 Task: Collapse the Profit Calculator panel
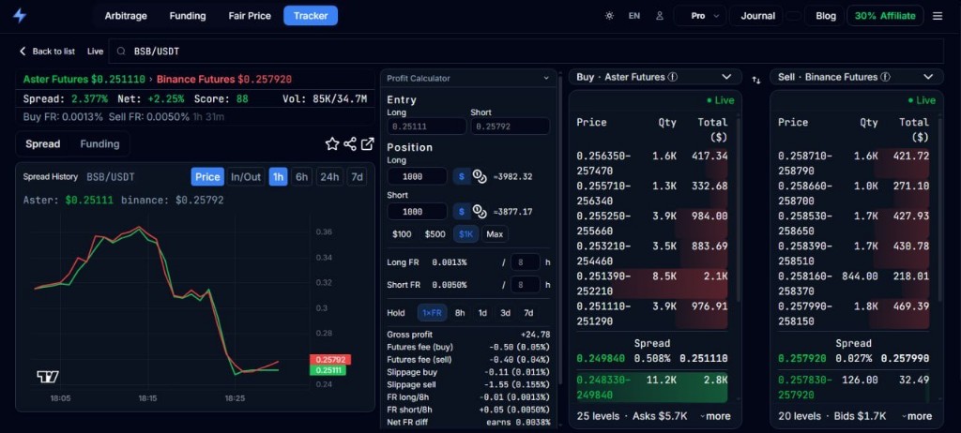coord(546,79)
